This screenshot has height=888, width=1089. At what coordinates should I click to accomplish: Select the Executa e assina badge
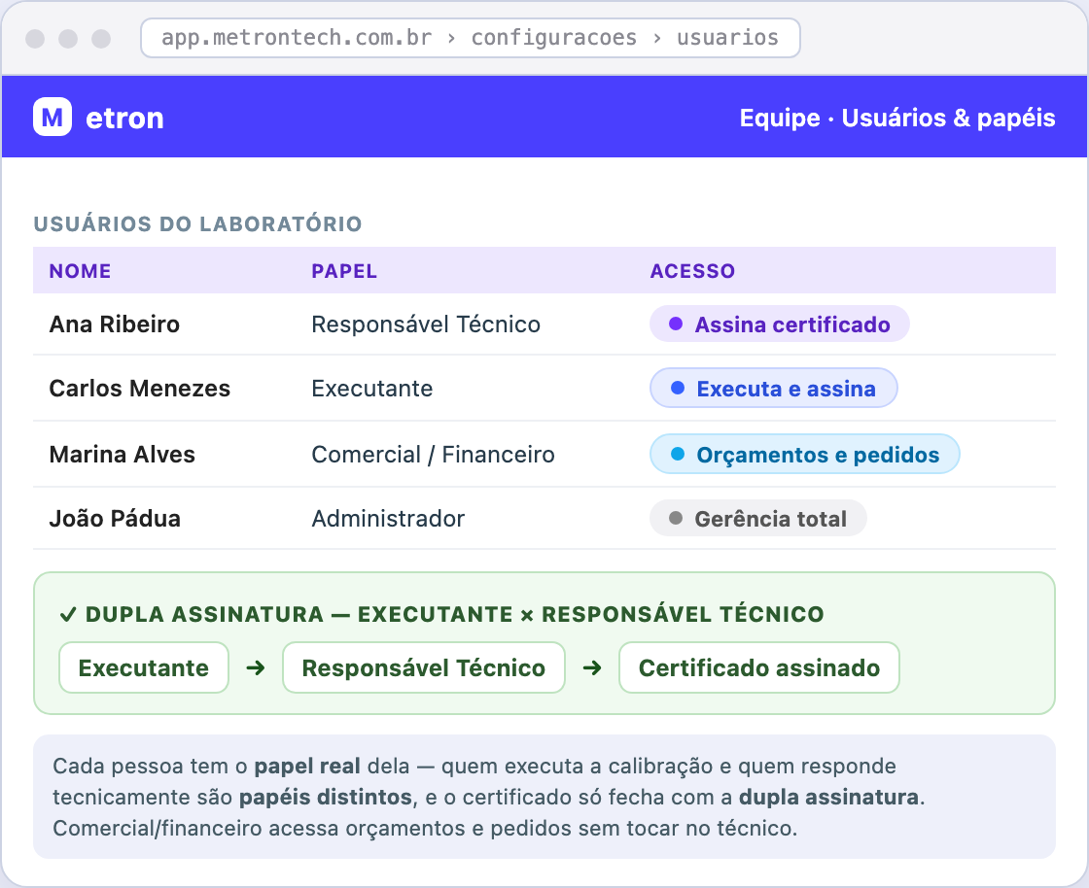tap(774, 388)
